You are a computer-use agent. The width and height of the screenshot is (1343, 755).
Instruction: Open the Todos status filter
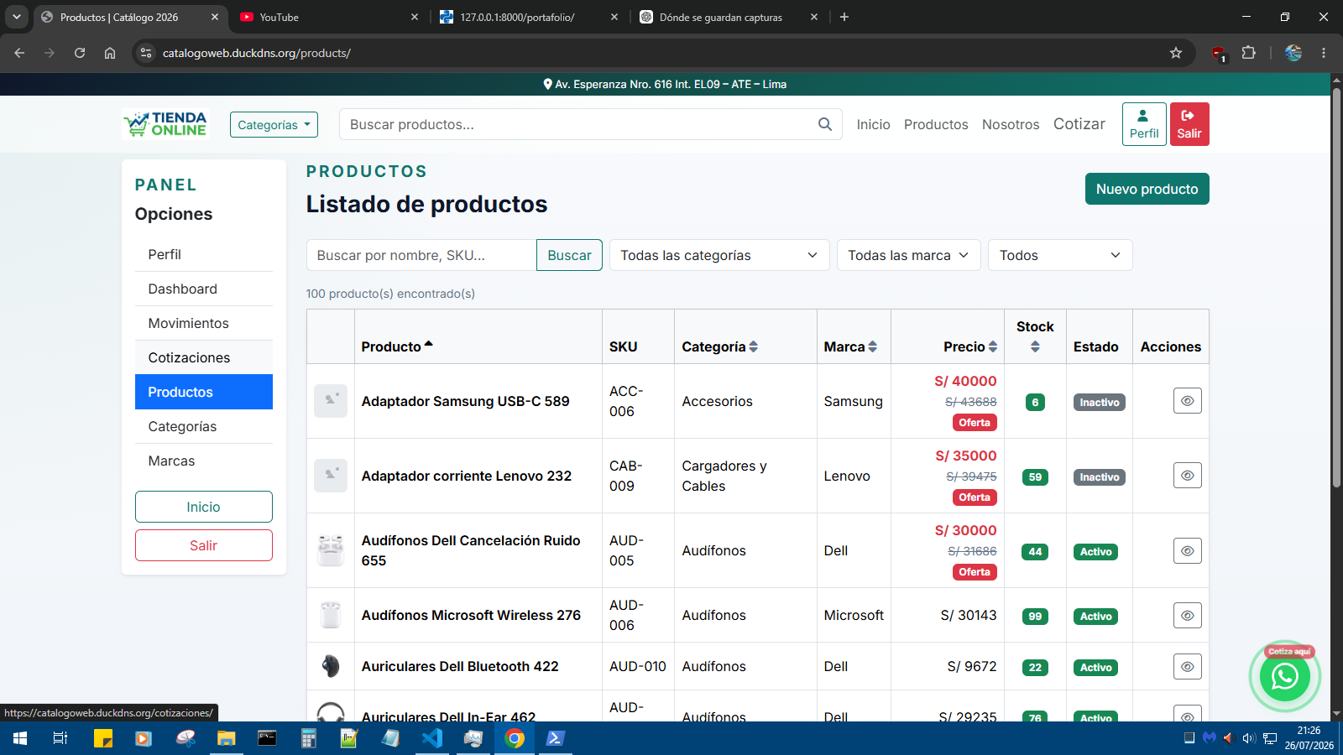(x=1060, y=255)
